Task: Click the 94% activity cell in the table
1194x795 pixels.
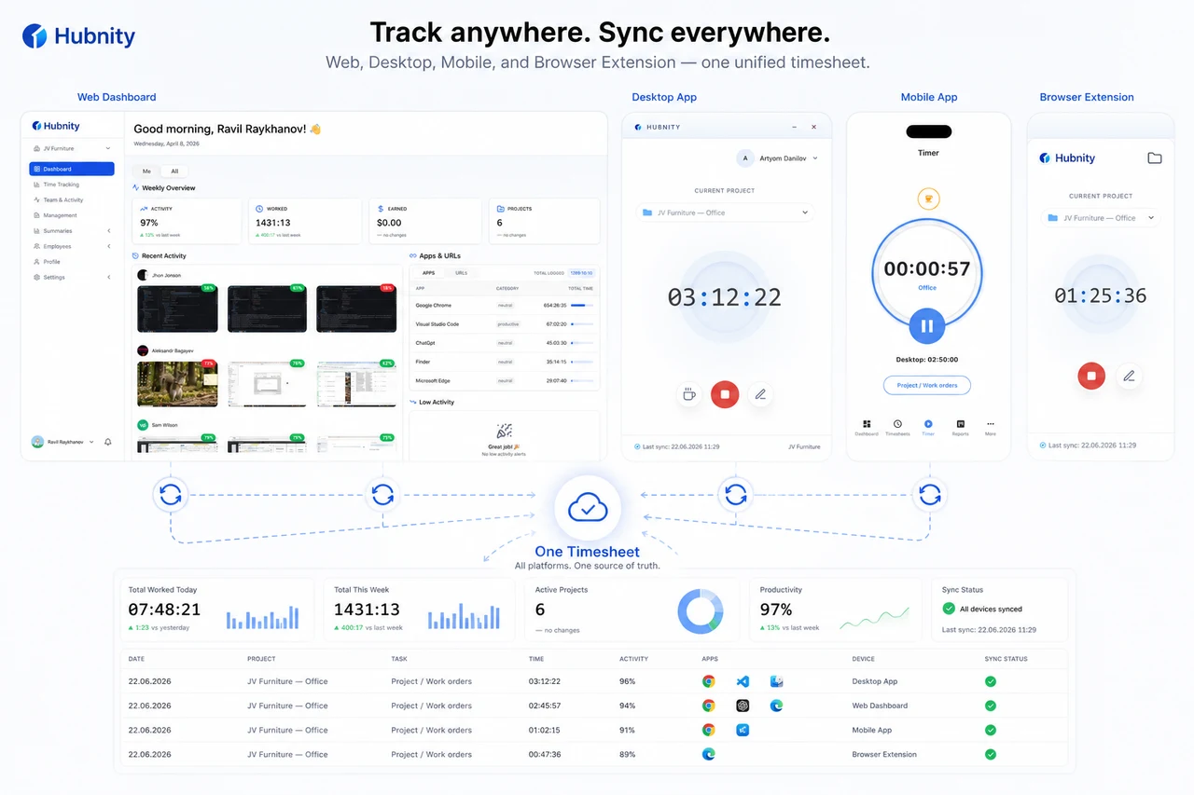Action: [628, 706]
